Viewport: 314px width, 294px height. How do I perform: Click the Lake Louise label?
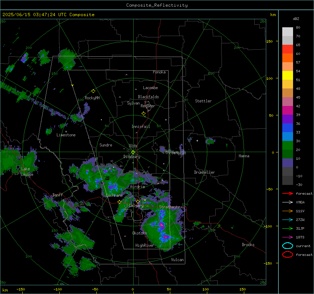tap(27, 172)
